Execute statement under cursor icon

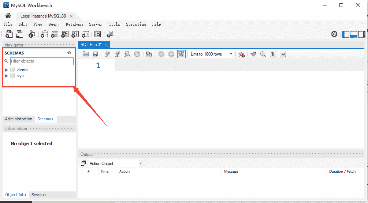(117, 54)
